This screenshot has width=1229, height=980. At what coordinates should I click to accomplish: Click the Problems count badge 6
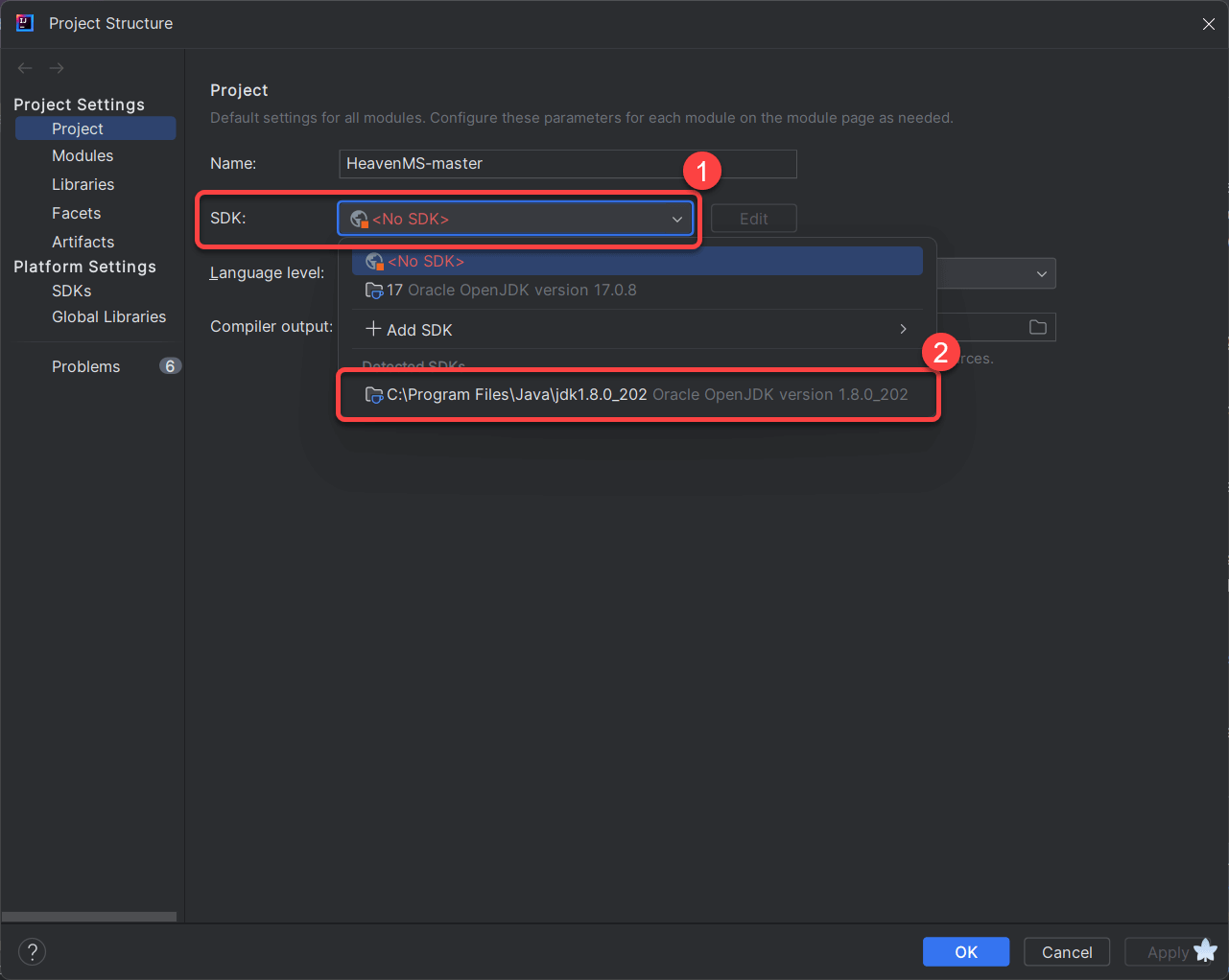click(x=170, y=366)
